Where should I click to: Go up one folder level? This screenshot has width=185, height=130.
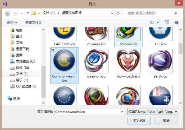pyautogui.click(x=28, y=13)
